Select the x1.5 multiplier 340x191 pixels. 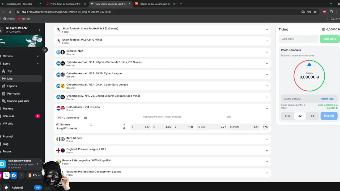(x=287, y=116)
